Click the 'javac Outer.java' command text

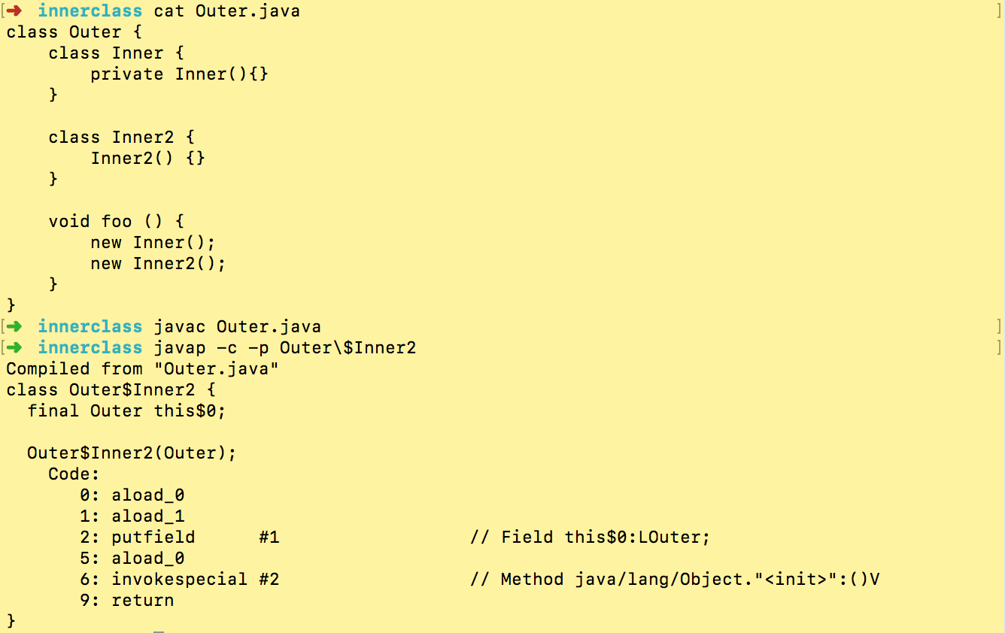[x=237, y=326]
